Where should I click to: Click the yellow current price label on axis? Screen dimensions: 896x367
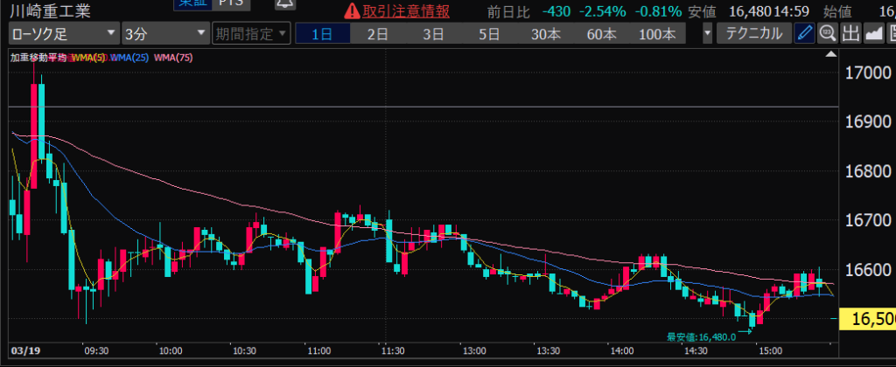pyautogui.click(x=866, y=320)
